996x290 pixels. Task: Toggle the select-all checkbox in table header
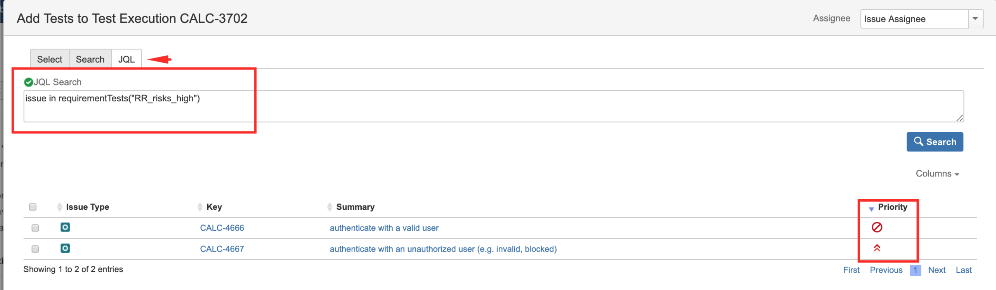click(33, 207)
